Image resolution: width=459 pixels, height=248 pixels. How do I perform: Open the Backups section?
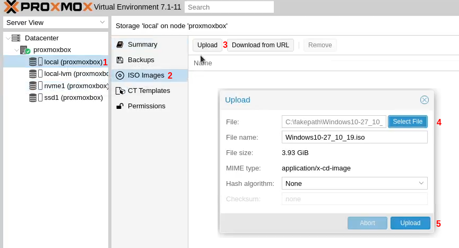click(x=141, y=60)
